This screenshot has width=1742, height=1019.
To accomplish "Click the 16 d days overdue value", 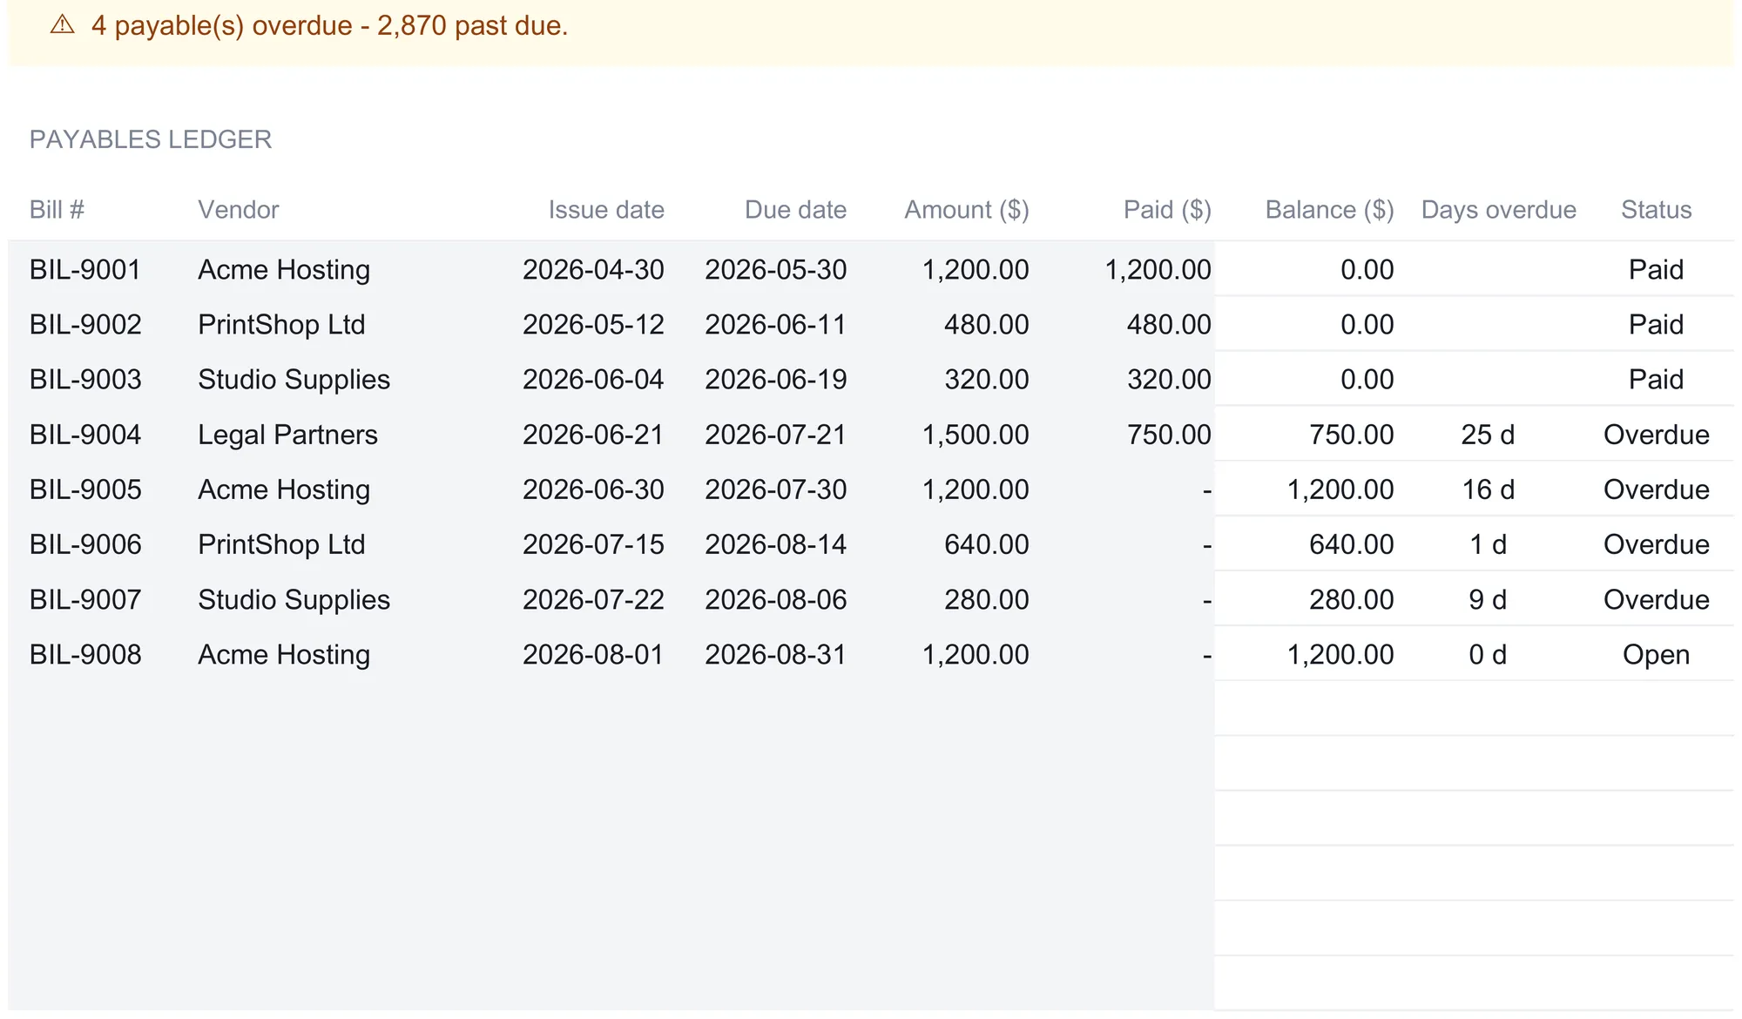I will [1488, 489].
